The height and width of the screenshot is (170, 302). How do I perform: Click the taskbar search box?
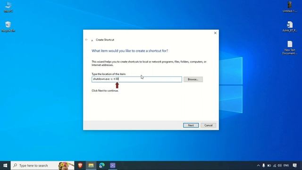click(42, 166)
